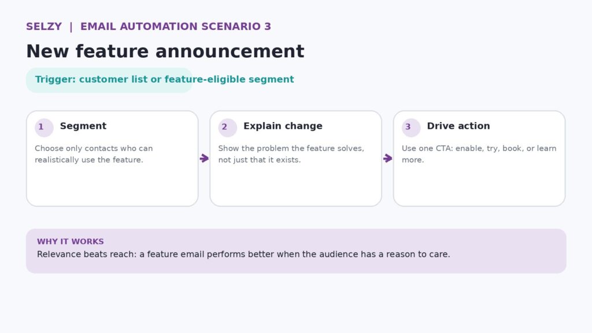Click the 'Use one CTA' description text
The image size is (592, 333).
point(479,154)
